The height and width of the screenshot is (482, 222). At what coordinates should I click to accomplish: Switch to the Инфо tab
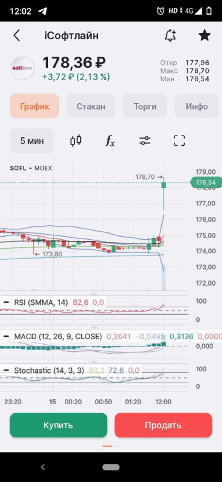pyautogui.click(x=197, y=107)
